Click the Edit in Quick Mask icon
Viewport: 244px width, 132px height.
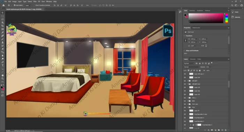2,92
